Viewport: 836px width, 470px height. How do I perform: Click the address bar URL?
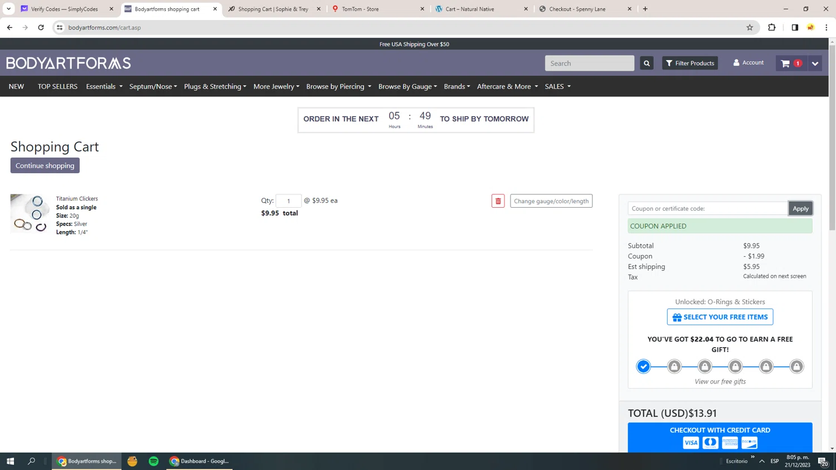point(105,27)
